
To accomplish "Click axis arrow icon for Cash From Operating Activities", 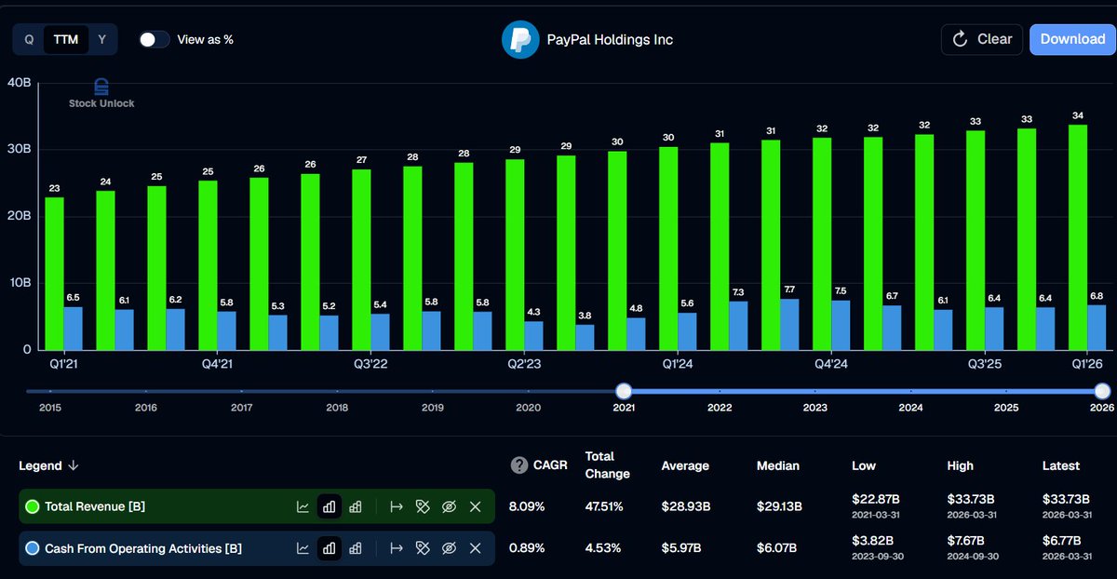I will pos(396,548).
